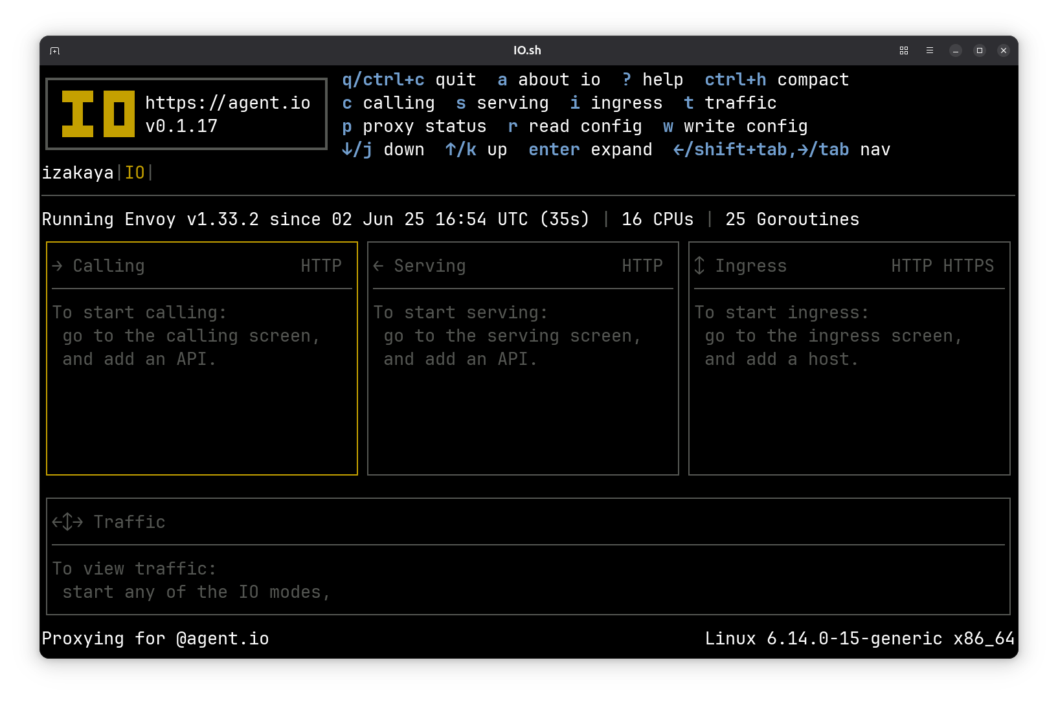Click 'Proxying for @agent.io' footer
The image size is (1058, 702).
click(x=155, y=639)
